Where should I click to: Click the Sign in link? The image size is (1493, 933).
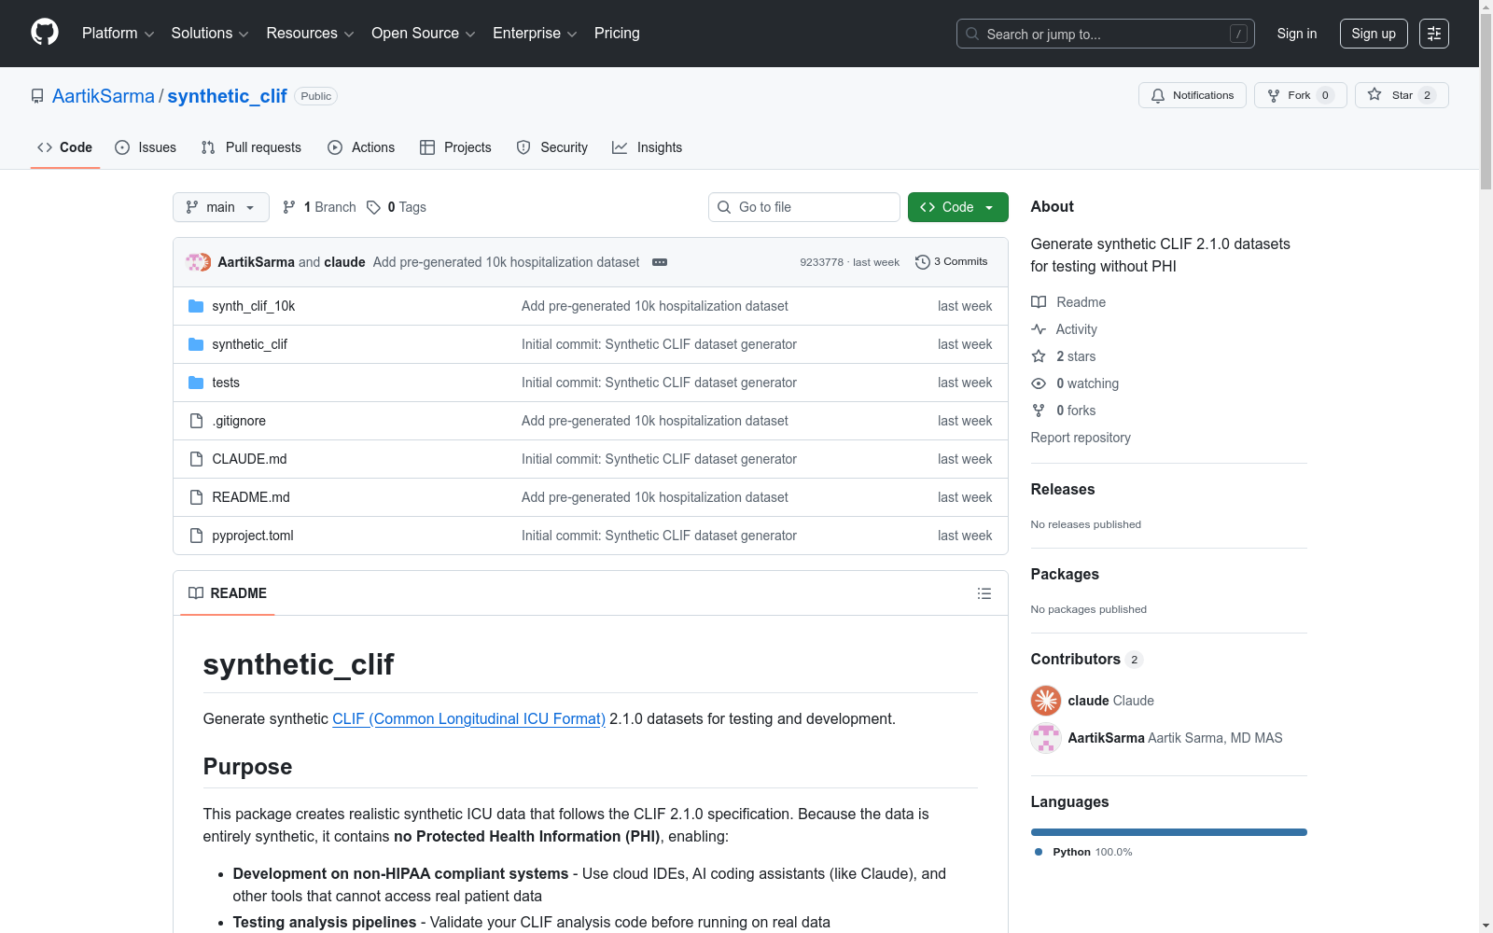click(1297, 34)
